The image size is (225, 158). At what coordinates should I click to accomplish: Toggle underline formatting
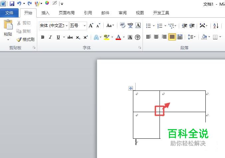pos(58,37)
